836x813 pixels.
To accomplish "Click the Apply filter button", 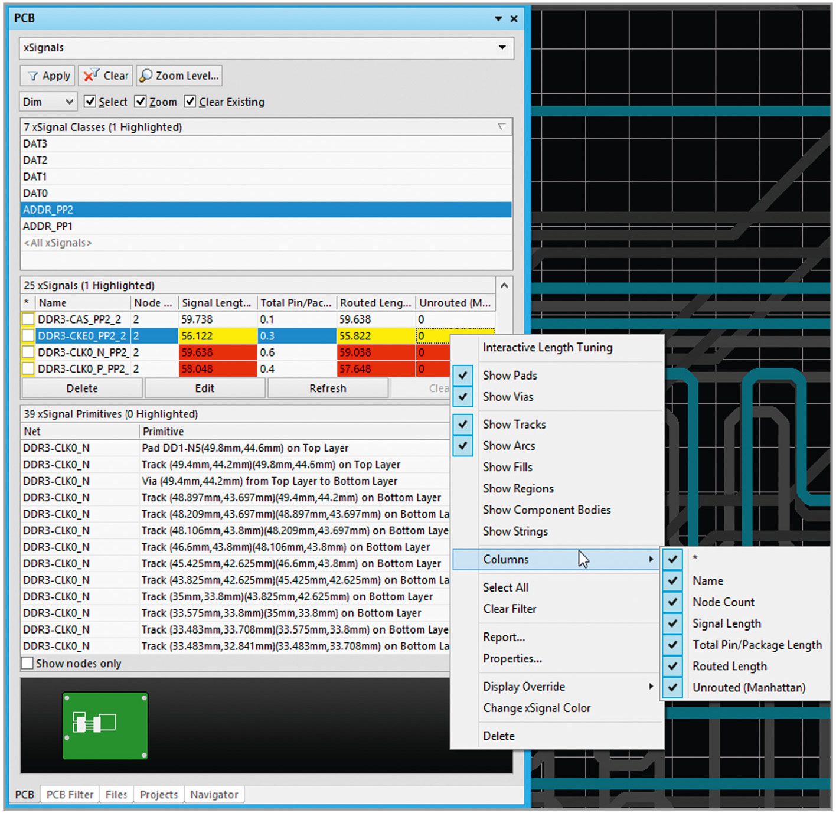I will [48, 76].
